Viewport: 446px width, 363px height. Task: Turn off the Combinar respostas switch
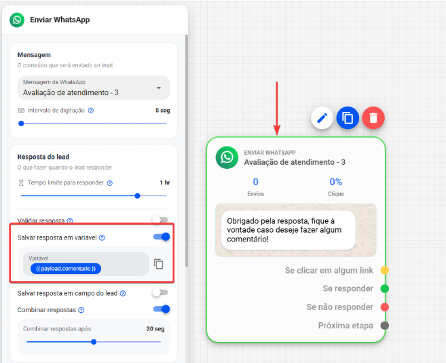pyautogui.click(x=162, y=309)
